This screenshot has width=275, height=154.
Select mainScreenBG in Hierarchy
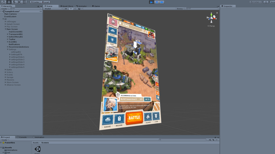click(x=15, y=32)
